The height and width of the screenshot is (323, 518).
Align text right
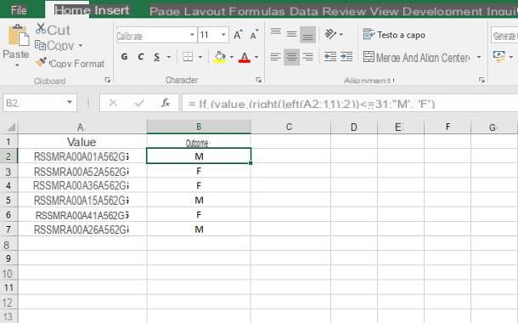pyautogui.click(x=307, y=57)
